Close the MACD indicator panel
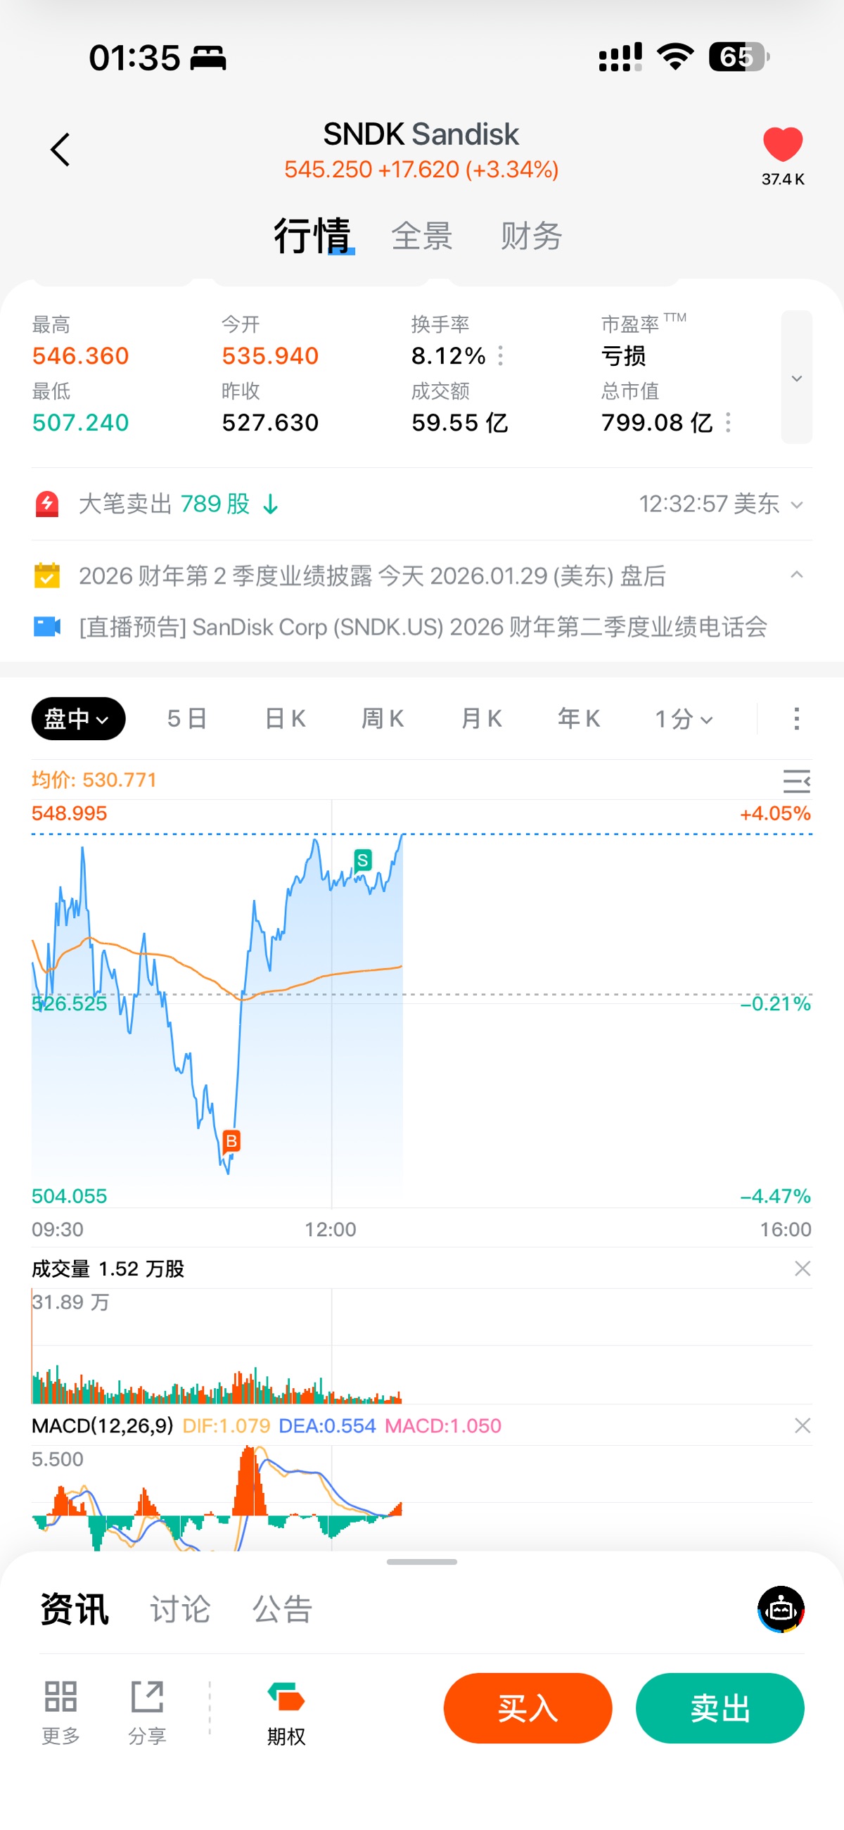 (802, 1425)
